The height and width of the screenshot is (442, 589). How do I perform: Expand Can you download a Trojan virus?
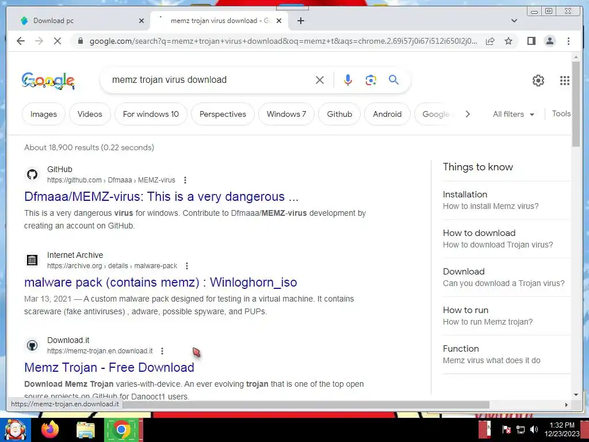click(506, 277)
